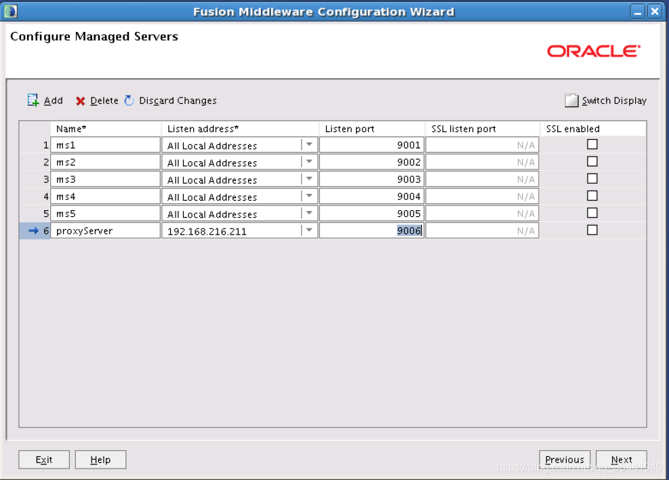The width and height of the screenshot is (669, 480).
Task: Click the Discard Changes refresh icon
Action: (x=129, y=100)
